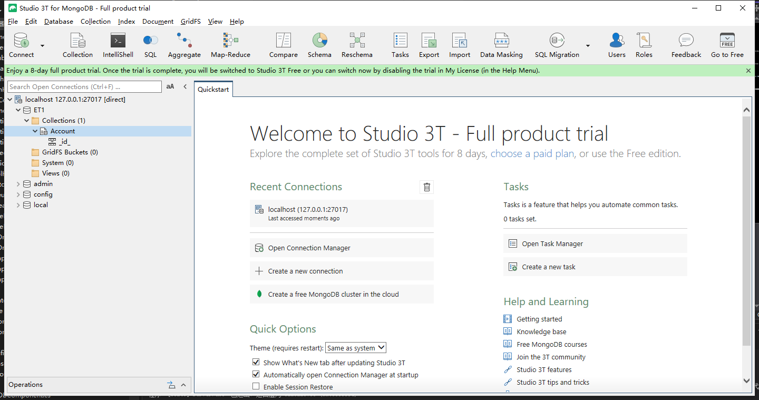This screenshot has width=759, height=400.
Task: Click Create a new connection
Action: (342, 271)
